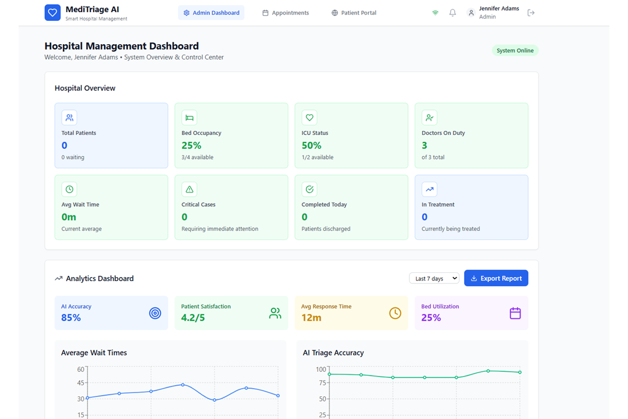Click the Total Patients card
Screen dimensions: 628x419
click(x=111, y=136)
